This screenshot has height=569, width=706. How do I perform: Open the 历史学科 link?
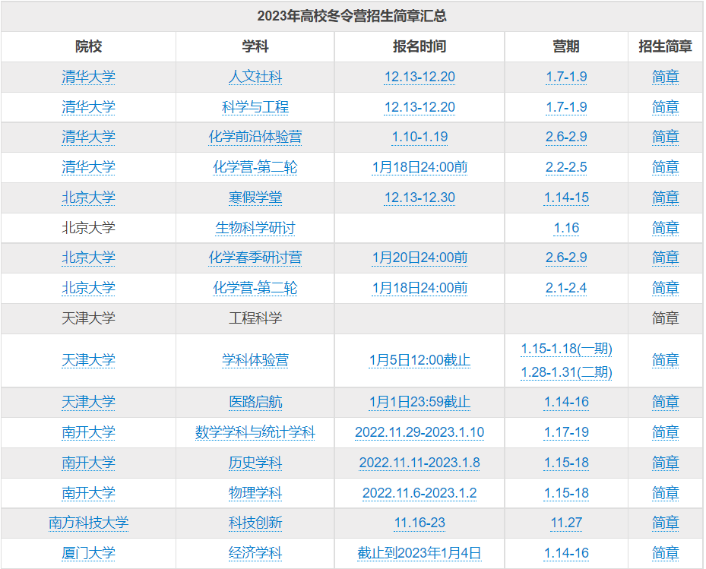pyautogui.click(x=255, y=463)
